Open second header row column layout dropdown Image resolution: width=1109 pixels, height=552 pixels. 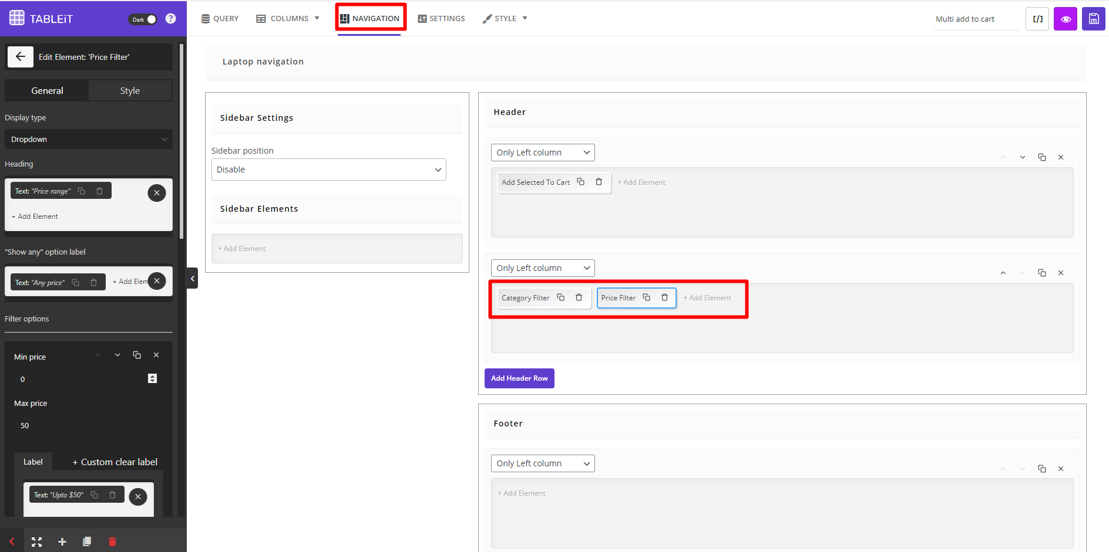[x=543, y=268]
